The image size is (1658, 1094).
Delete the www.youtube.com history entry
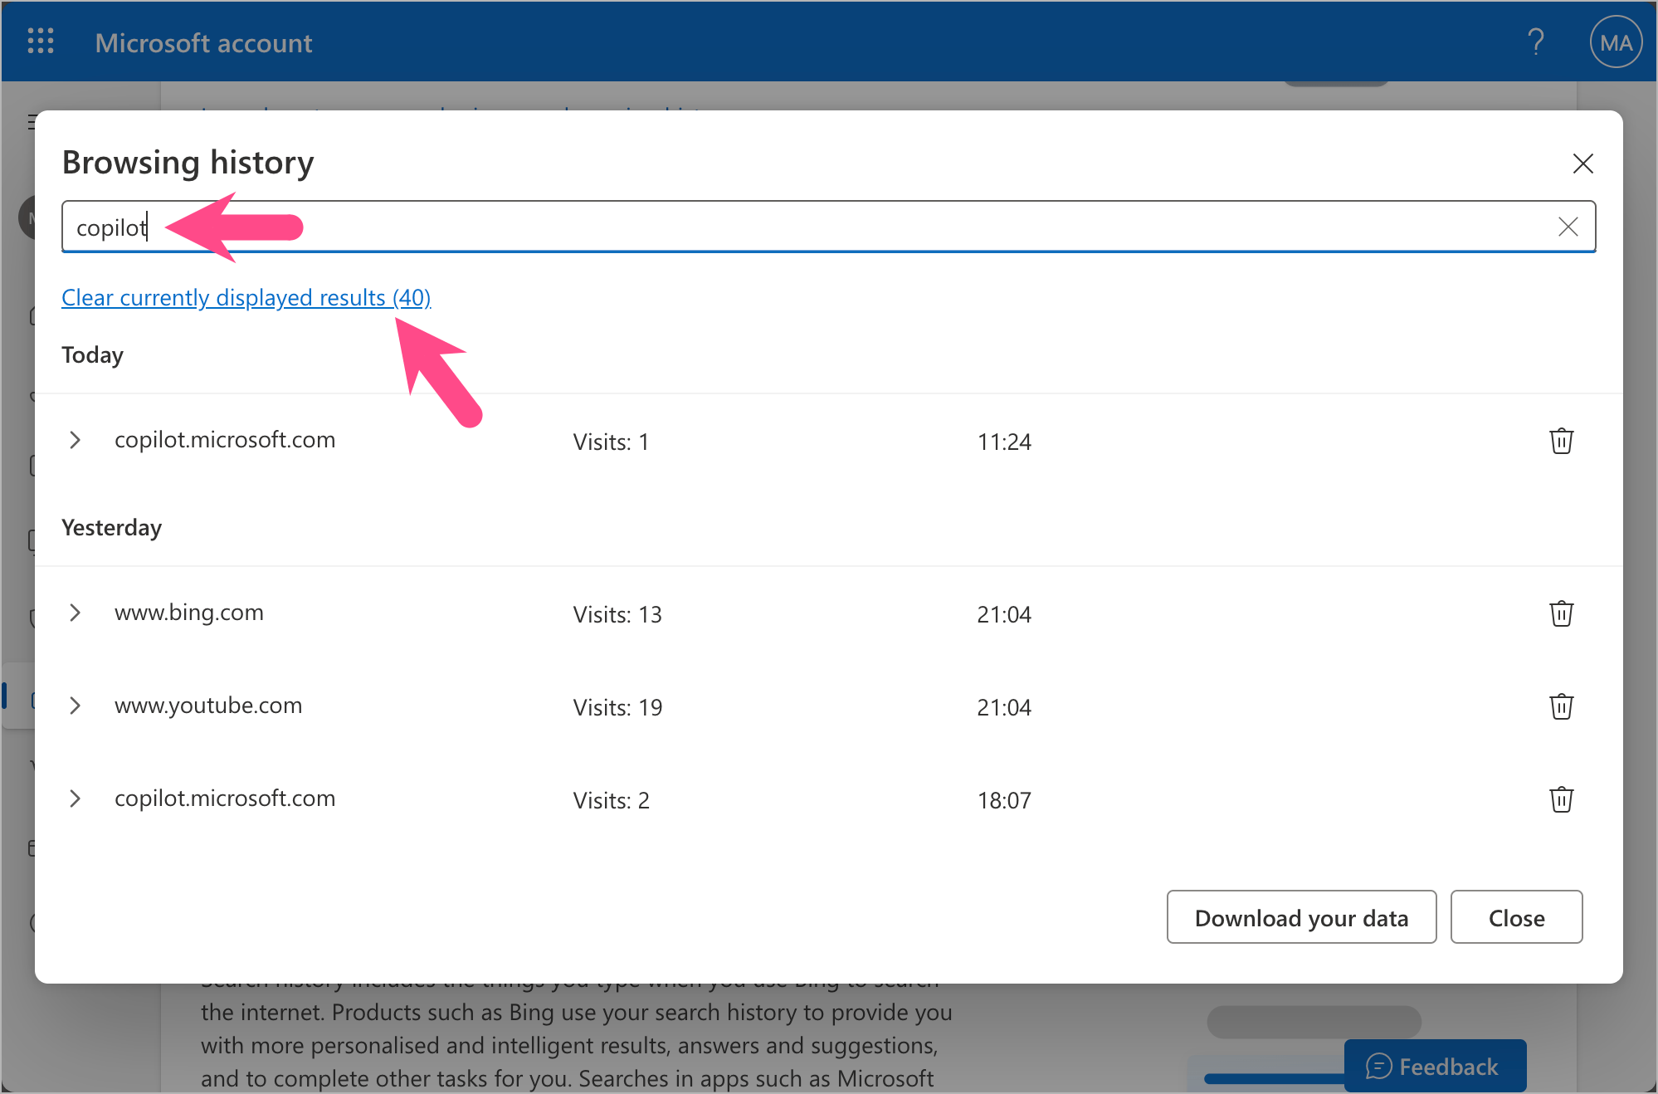click(x=1561, y=706)
